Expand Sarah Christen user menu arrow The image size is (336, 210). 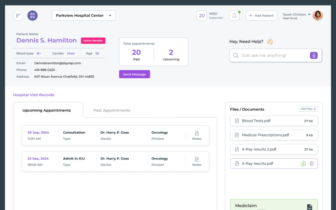tap(309, 15)
